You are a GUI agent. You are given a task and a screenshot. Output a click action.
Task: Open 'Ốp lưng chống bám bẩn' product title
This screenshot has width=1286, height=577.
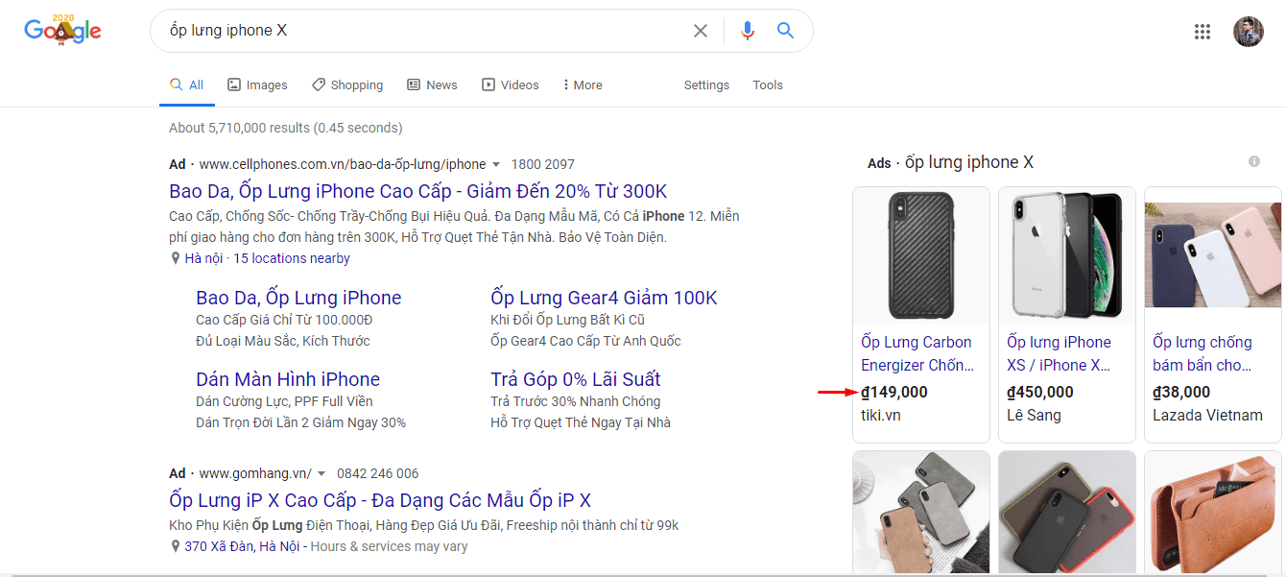1203,353
